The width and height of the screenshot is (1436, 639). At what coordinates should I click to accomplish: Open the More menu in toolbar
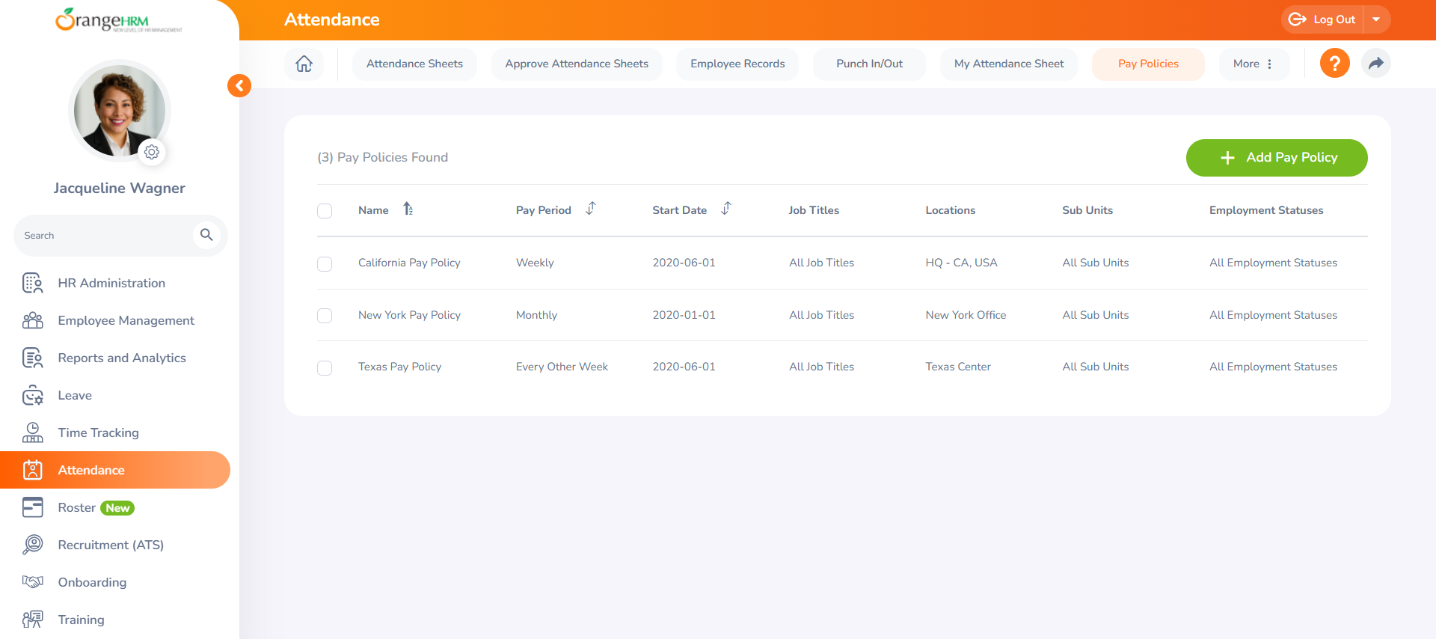(1254, 64)
